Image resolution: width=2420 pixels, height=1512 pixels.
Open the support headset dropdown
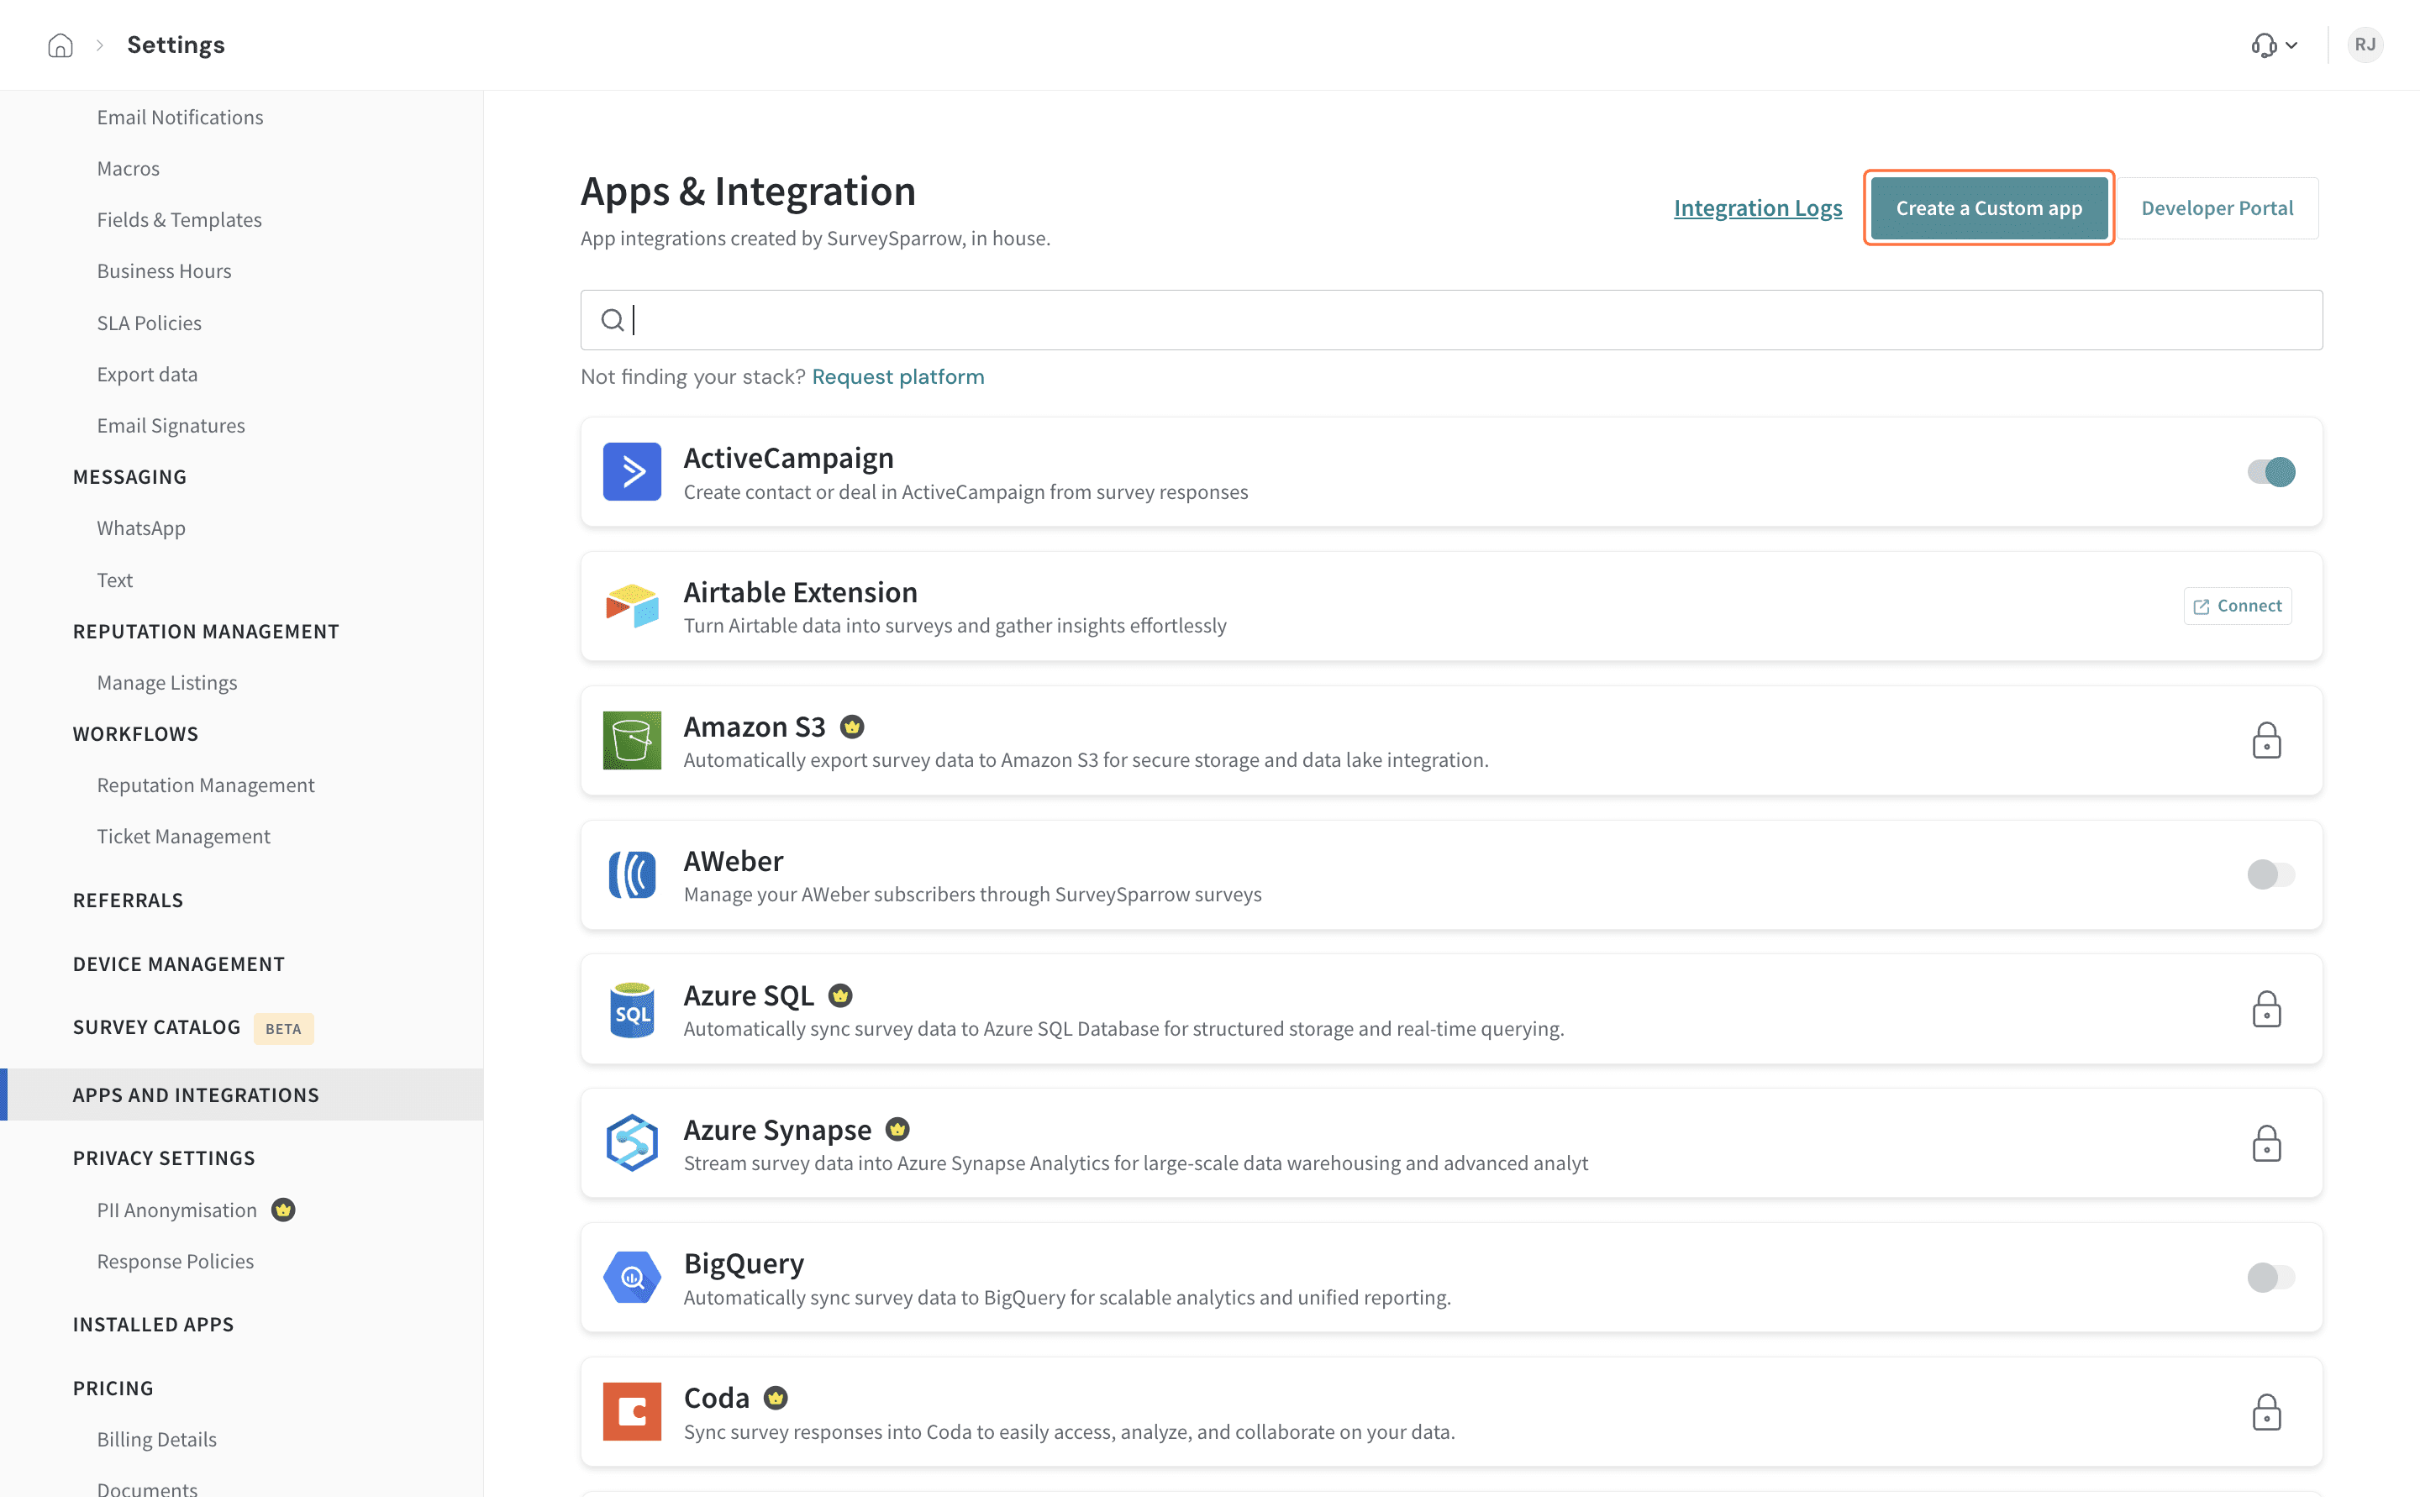(2274, 45)
